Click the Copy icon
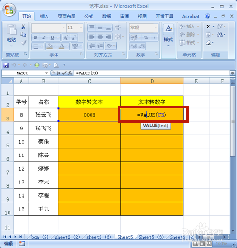The width and height of the screenshot is (237, 248). pos(23,35)
